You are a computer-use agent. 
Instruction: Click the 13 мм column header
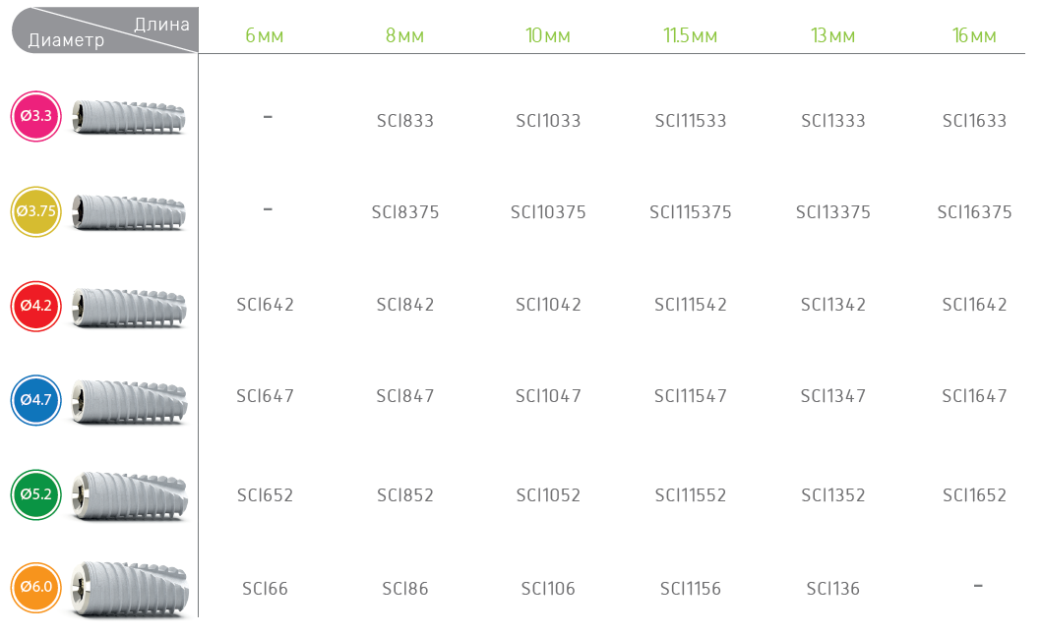point(832,36)
